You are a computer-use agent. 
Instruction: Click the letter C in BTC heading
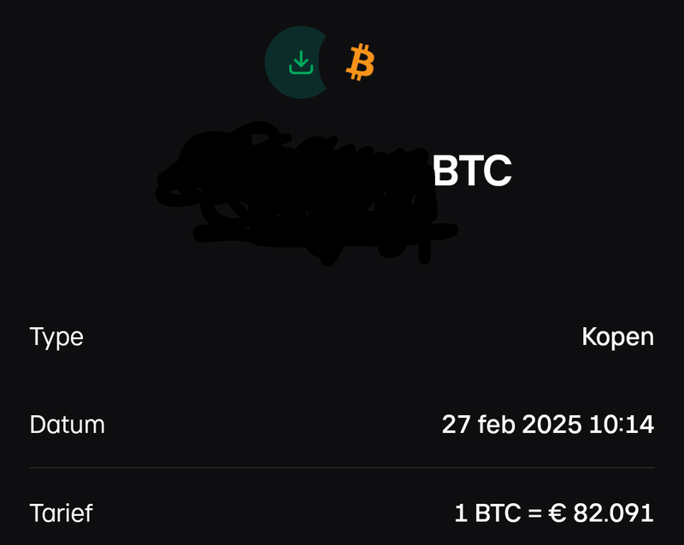tap(498, 171)
